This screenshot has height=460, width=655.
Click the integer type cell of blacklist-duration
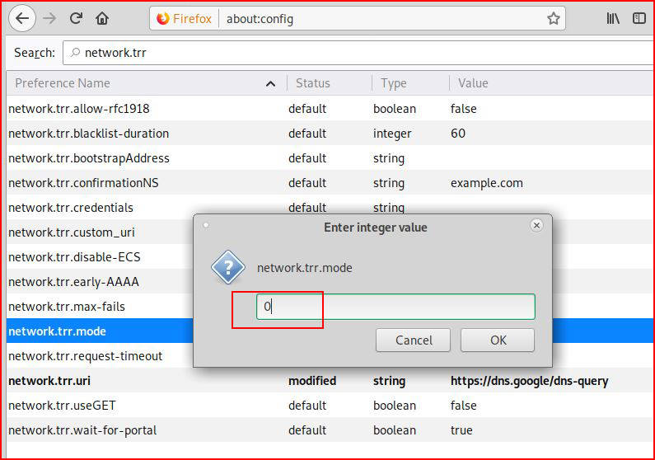tap(392, 134)
